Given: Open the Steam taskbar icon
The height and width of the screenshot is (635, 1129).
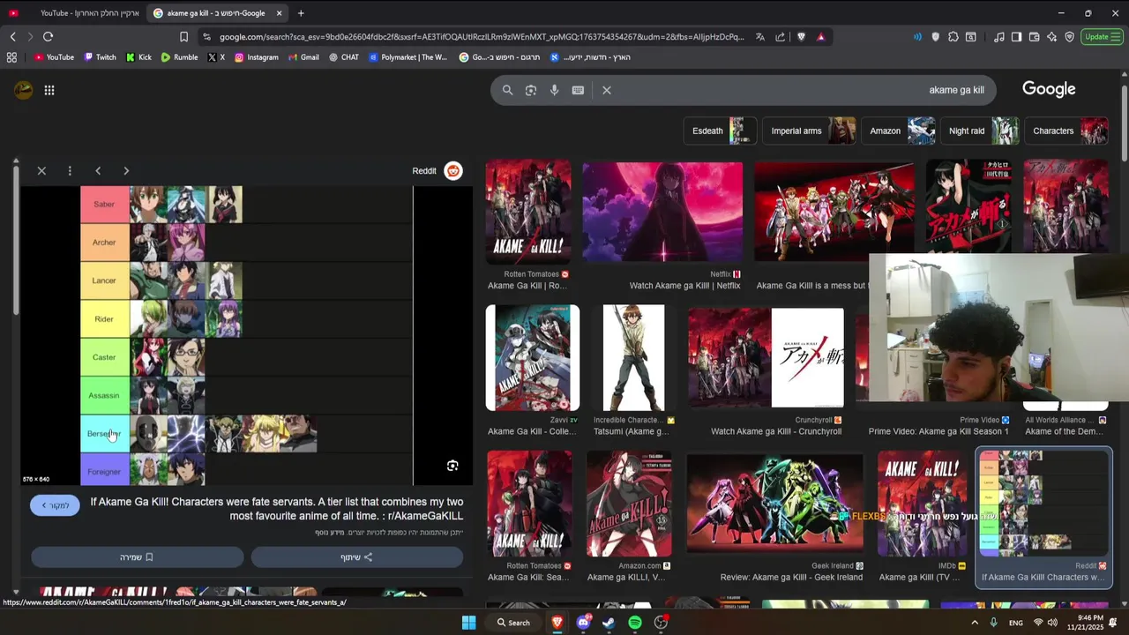Looking at the screenshot, I should coord(609,623).
